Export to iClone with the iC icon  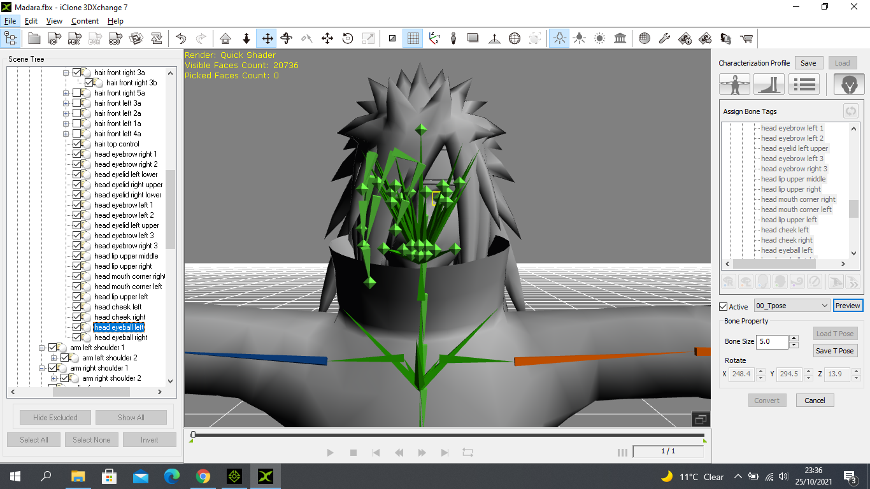coord(55,39)
